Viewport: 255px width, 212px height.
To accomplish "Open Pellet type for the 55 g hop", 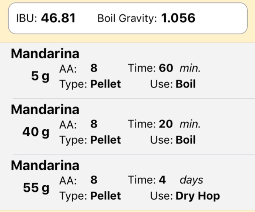I will pos(106,196).
